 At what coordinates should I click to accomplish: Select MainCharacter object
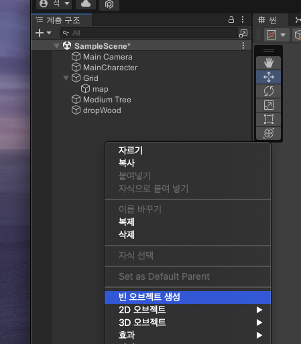[110, 68]
